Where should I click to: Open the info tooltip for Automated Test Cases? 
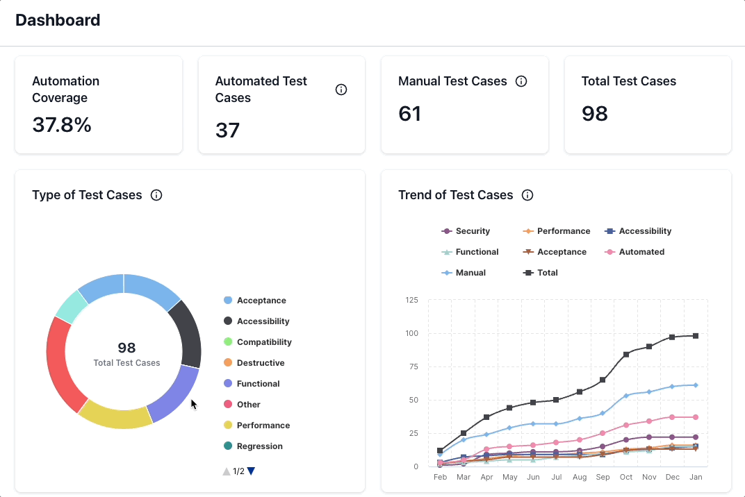click(341, 89)
